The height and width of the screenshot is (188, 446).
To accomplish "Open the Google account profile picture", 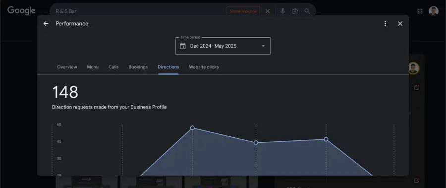I will [434, 11].
